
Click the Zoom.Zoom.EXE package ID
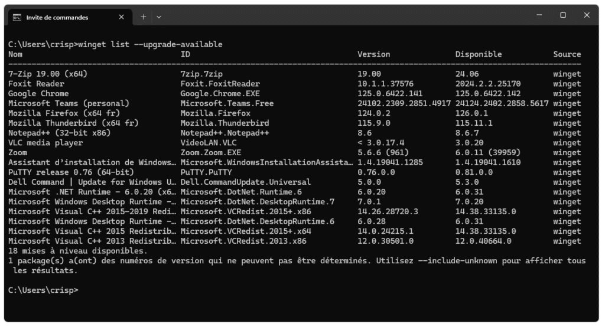(x=210, y=152)
